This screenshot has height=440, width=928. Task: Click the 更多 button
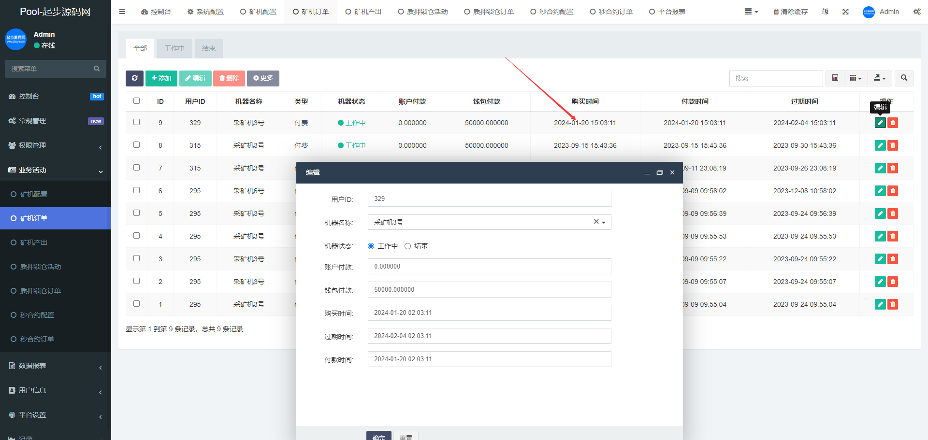click(263, 78)
